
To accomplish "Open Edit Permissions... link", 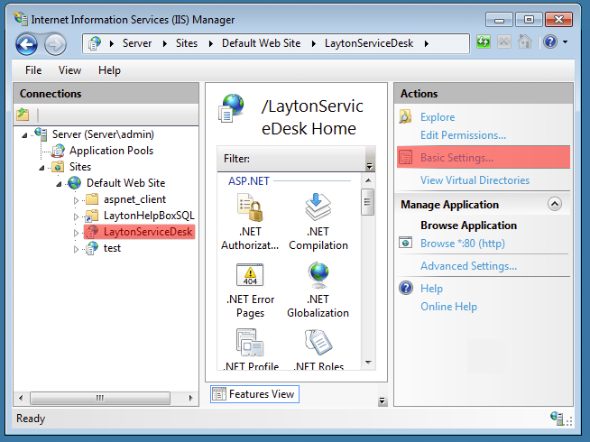I will tap(463, 135).
